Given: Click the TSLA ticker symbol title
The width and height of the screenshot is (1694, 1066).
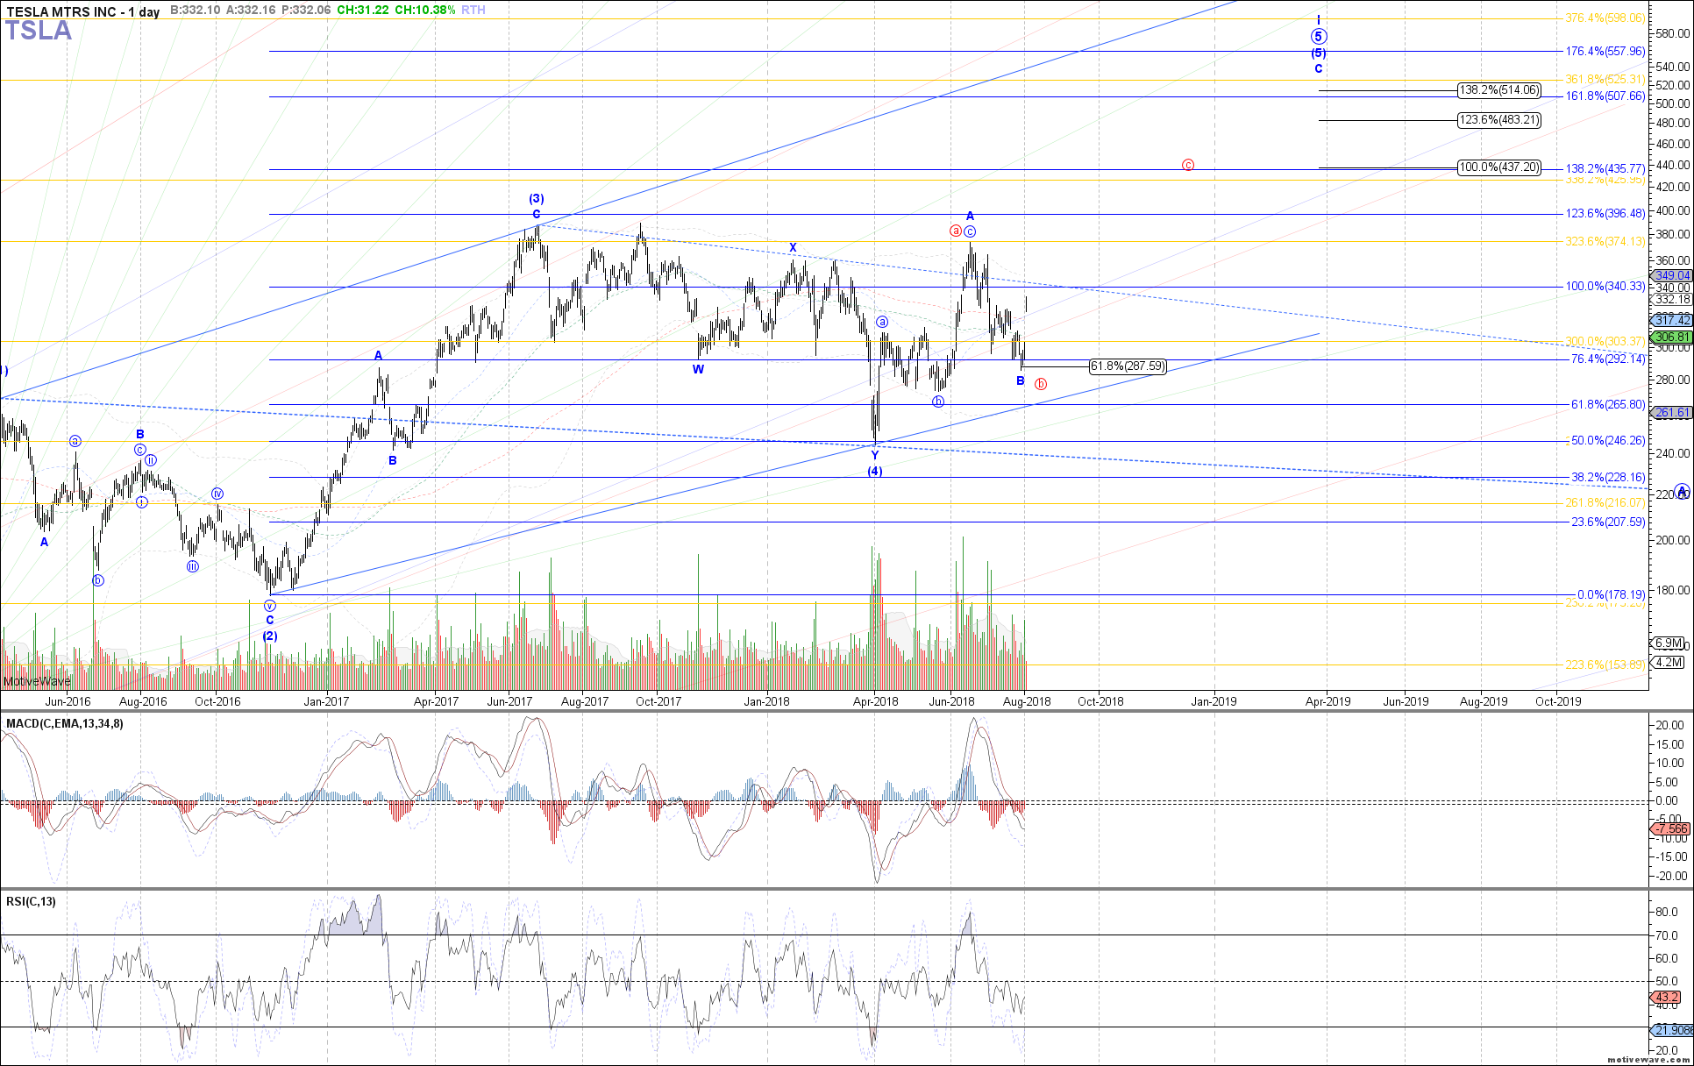Looking at the screenshot, I should pos(39,31).
